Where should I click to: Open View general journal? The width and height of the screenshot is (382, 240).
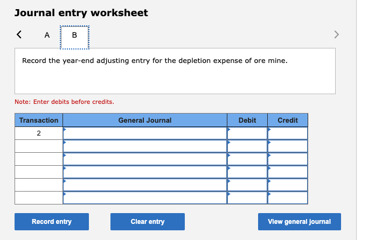300,222
